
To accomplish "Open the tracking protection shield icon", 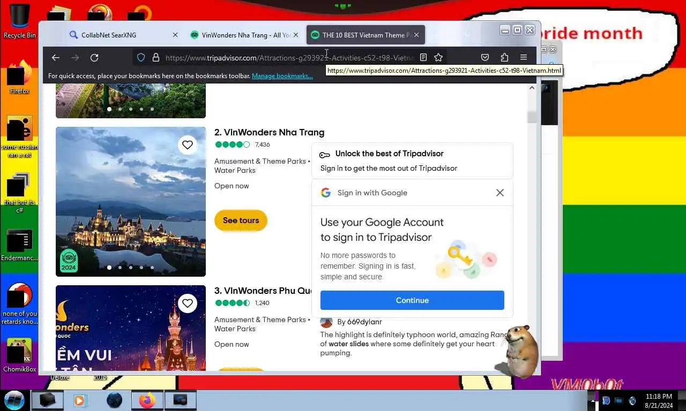I will (x=141, y=57).
